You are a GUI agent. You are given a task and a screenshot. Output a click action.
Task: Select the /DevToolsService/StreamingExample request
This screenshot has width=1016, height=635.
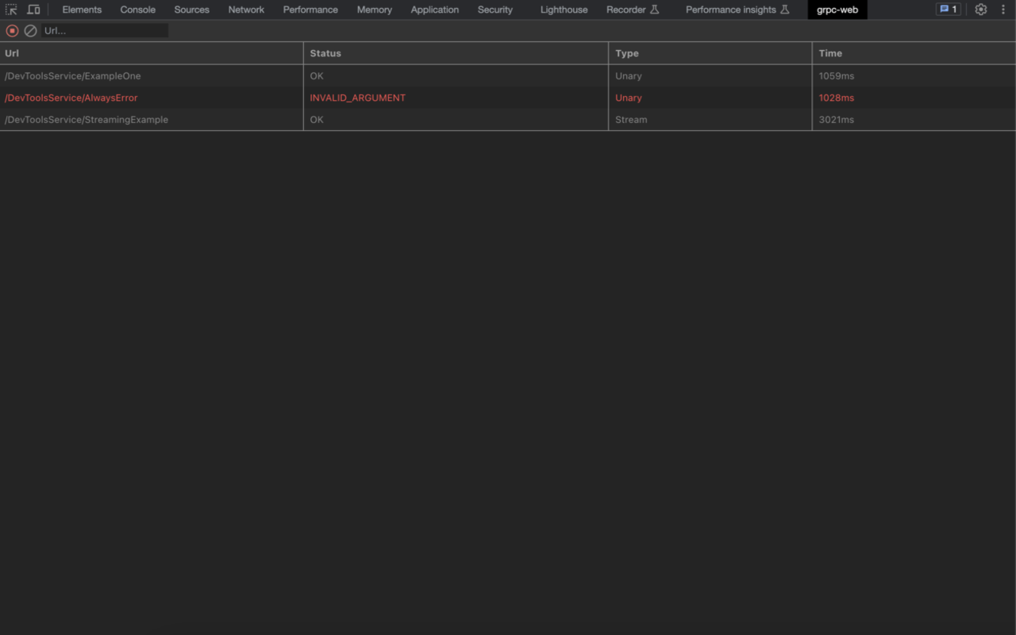tap(87, 120)
